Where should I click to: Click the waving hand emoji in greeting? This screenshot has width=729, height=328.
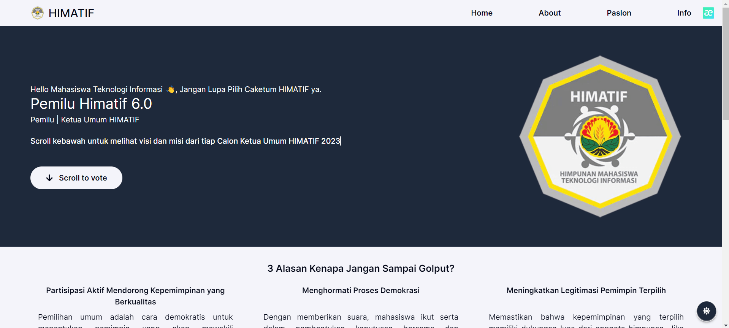click(x=171, y=89)
